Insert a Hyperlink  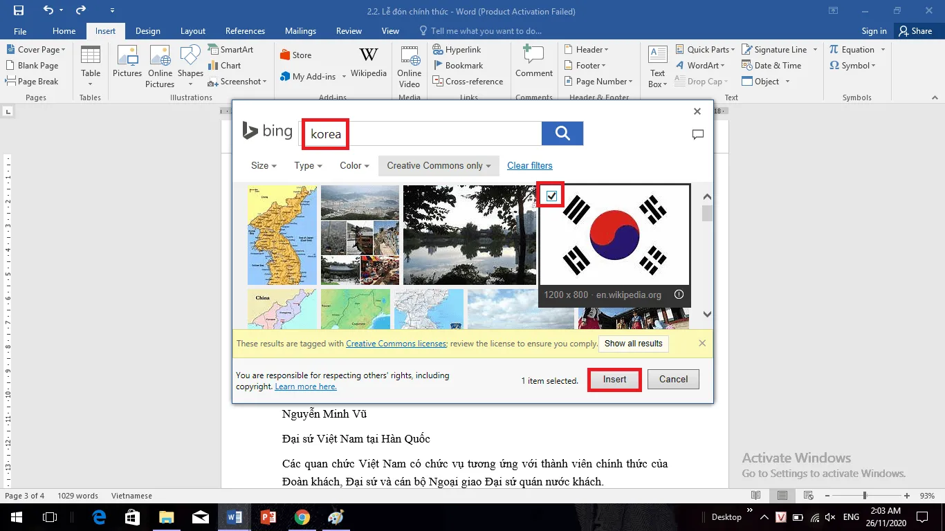click(x=457, y=50)
